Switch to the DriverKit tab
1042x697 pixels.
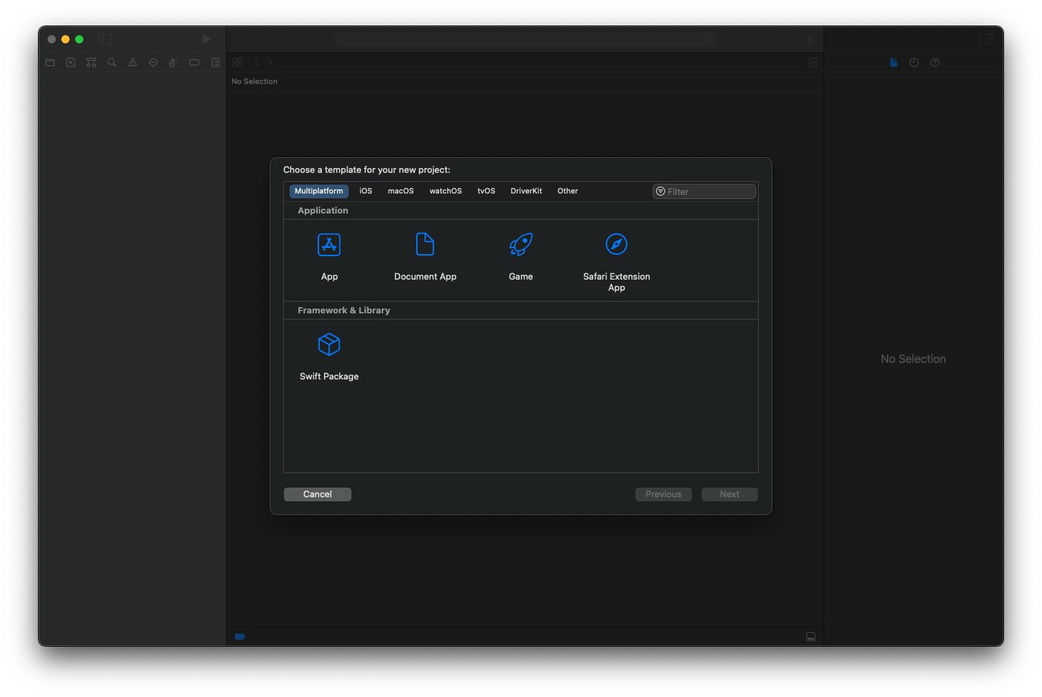coord(527,191)
